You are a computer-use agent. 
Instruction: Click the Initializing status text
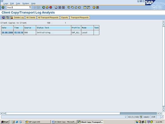(45, 33)
